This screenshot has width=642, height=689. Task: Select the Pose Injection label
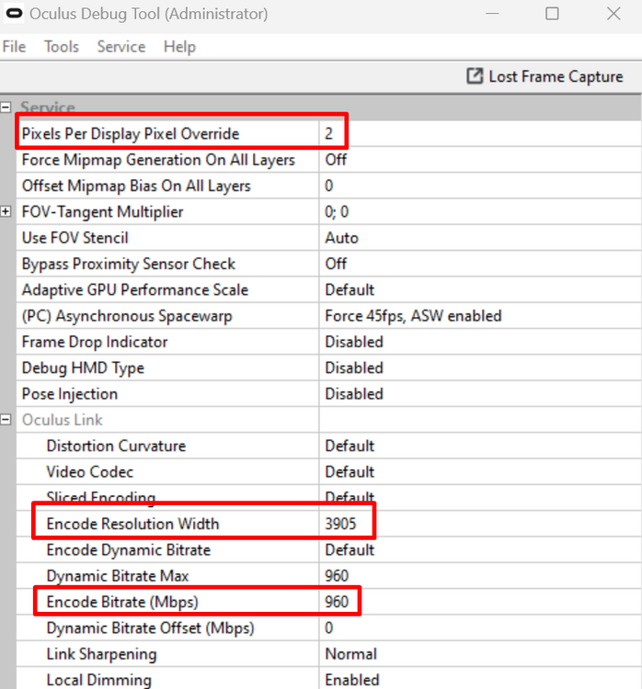point(70,394)
